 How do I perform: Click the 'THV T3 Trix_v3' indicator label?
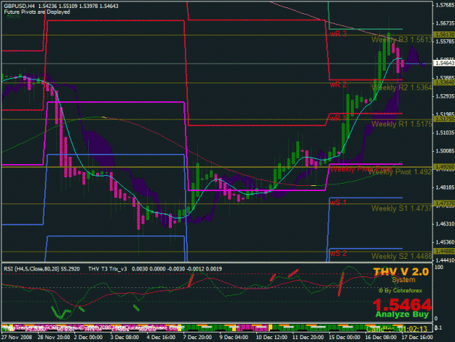(107, 269)
